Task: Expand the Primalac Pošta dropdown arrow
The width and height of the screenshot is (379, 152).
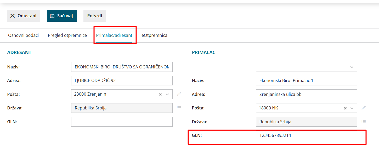Action: tap(352, 108)
